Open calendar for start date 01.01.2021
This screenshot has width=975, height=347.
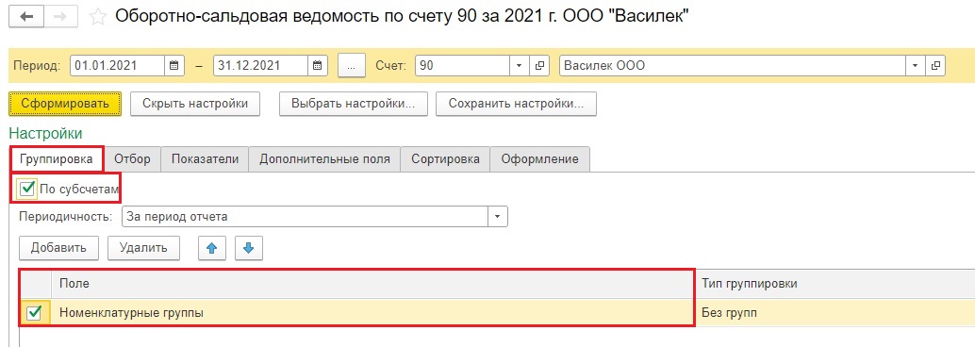pos(174,65)
